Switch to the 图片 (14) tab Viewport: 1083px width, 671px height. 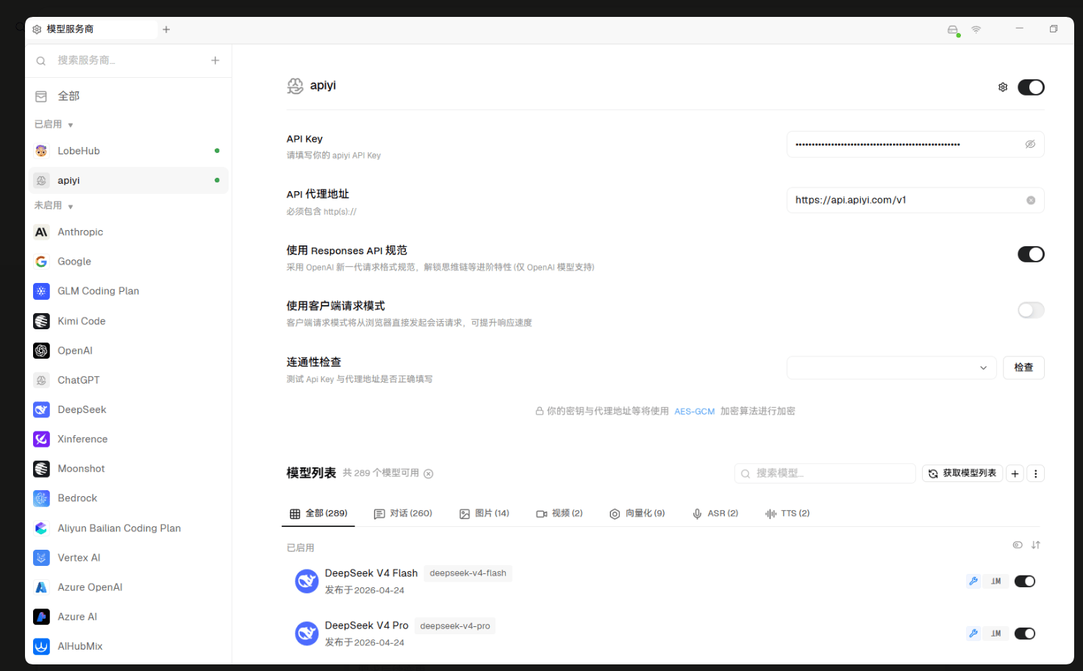pyautogui.click(x=485, y=514)
